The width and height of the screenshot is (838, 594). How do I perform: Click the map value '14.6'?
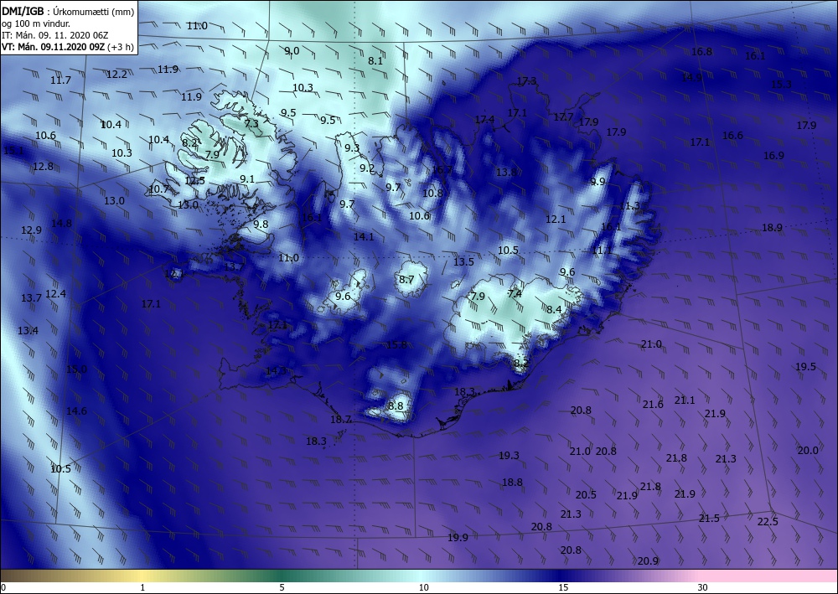tap(76, 411)
